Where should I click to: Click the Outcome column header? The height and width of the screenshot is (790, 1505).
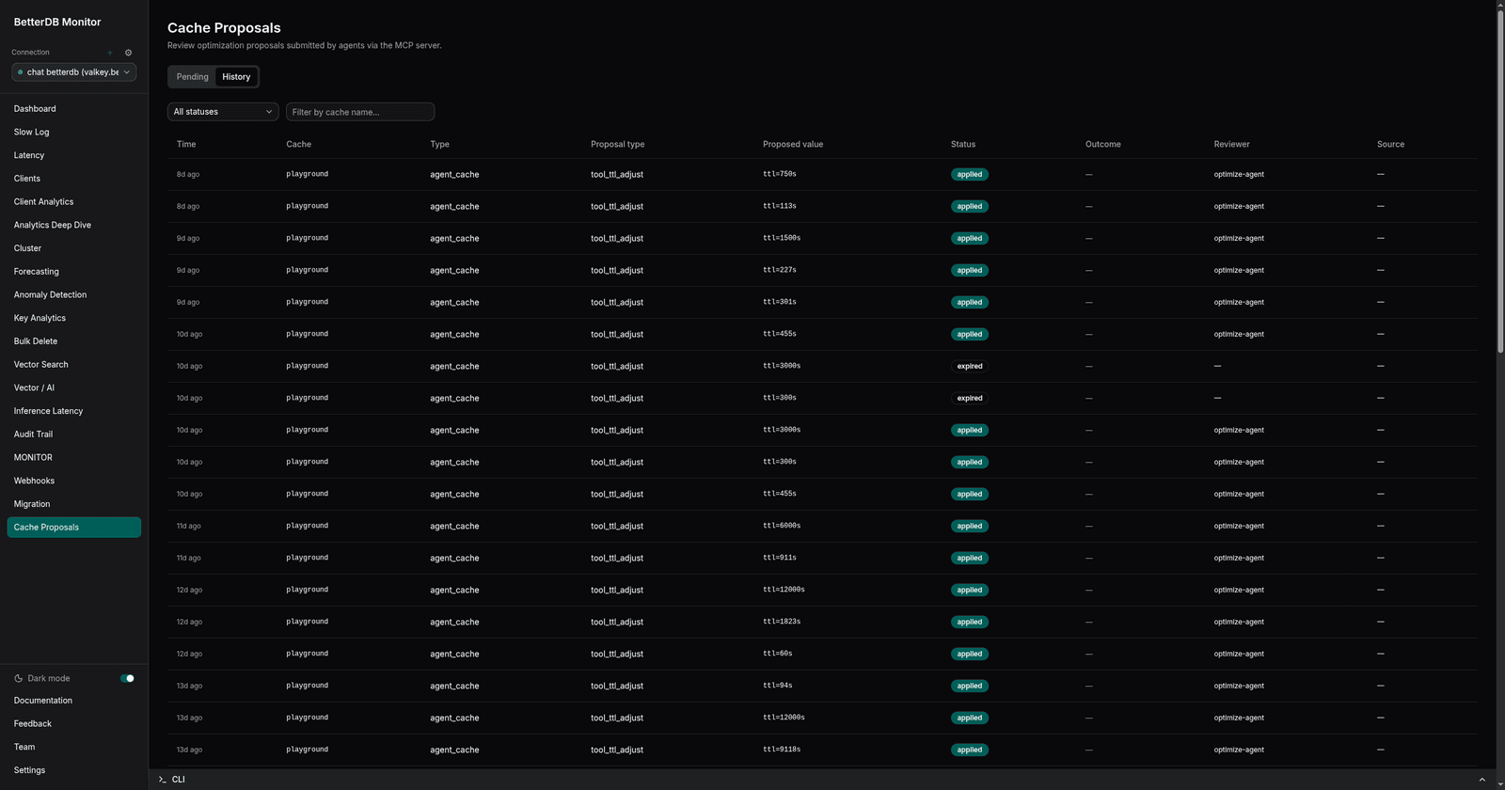[1103, 144]
